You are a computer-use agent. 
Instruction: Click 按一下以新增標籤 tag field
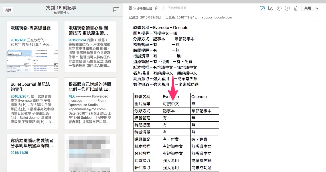174,8
